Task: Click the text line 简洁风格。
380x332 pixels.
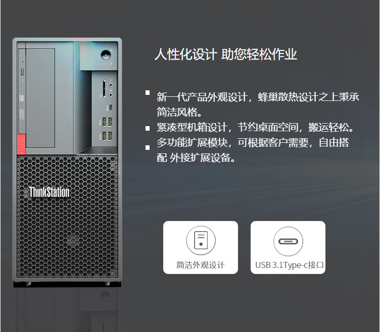Action: (179, 112)
